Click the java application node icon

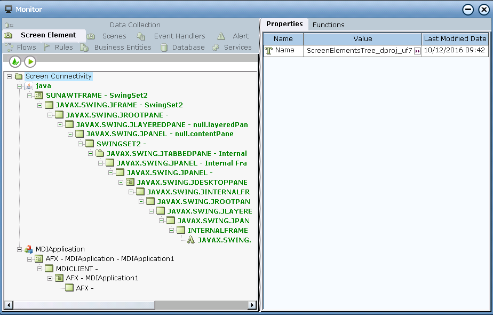tap(29, 86)
